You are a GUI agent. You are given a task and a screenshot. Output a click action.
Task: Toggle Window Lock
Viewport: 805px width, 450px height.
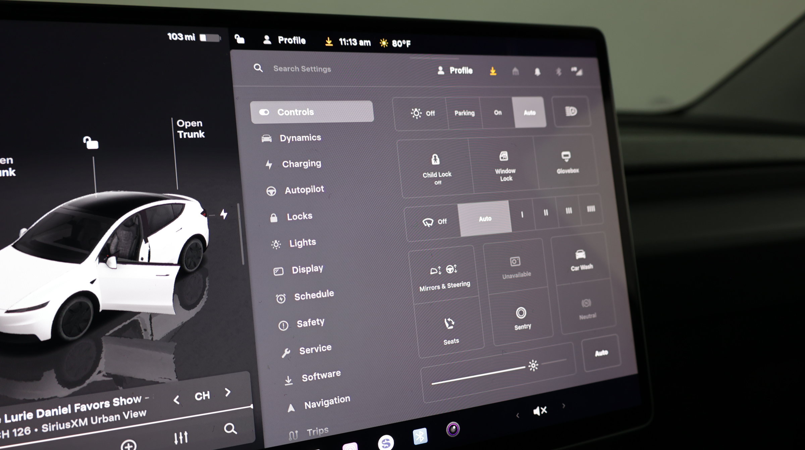point(504,166)
